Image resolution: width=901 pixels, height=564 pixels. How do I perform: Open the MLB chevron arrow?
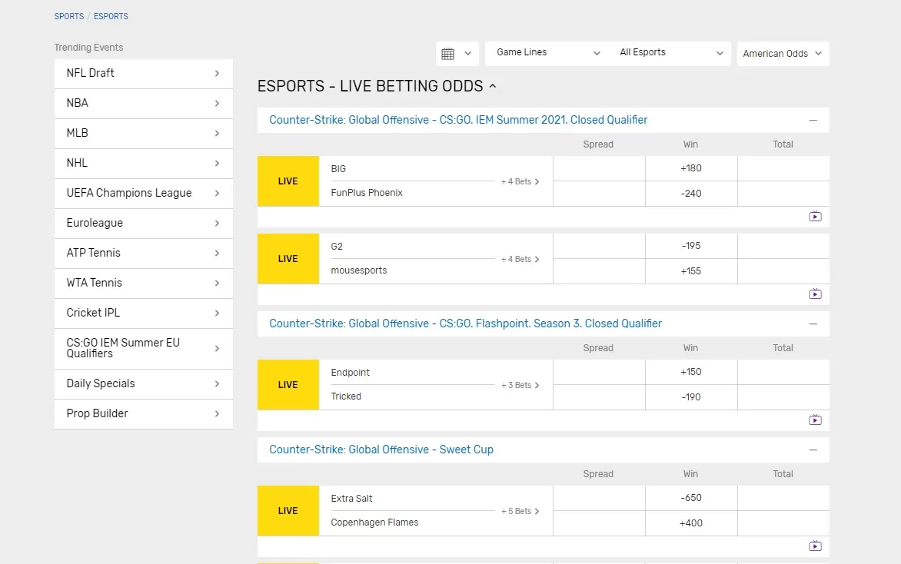click(217, 133)
